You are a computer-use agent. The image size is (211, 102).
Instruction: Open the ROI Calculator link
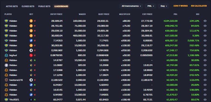199,6
